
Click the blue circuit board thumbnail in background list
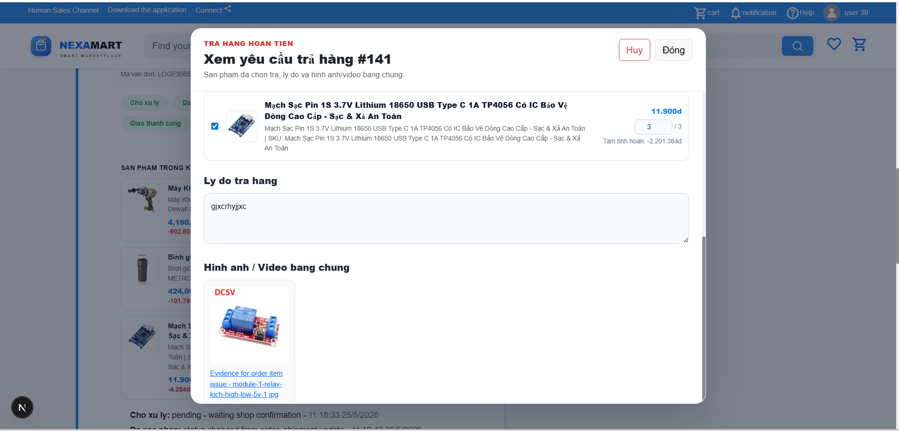(x=143, y=337)
